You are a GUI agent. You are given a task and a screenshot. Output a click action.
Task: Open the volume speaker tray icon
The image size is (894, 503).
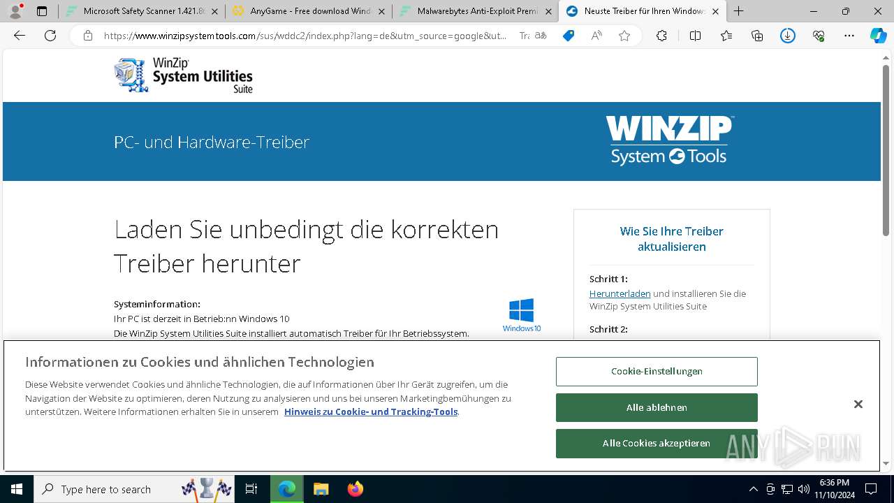[804, 489]
